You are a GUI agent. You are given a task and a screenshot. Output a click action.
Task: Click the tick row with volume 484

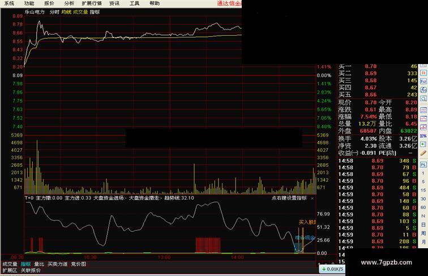378,188
